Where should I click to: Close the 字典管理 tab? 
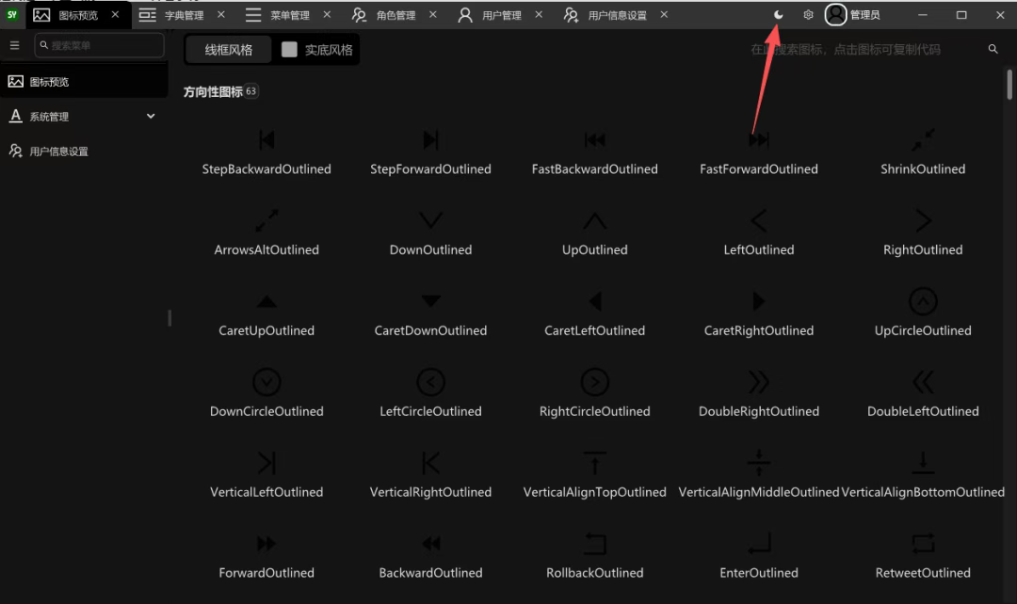(220, 15)
